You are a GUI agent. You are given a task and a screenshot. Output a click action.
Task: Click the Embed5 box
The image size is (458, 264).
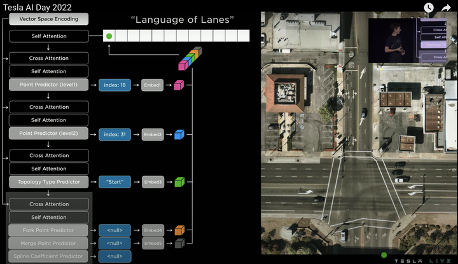153,243
